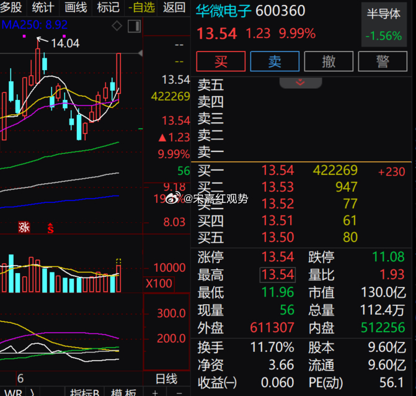Click the 卖一 row label
The height and width of the screenshot is (396, 416).
coord(211,152)
